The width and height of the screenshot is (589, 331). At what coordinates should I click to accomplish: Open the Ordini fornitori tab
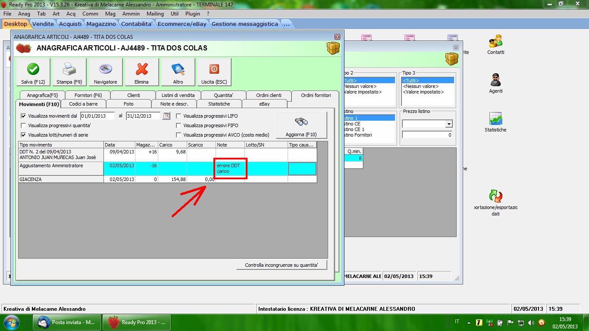tap(316, 95)
